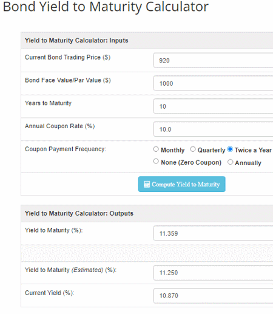Choose the Twice a Year radio button
273x314 pixels.
[x=230, y=149]
